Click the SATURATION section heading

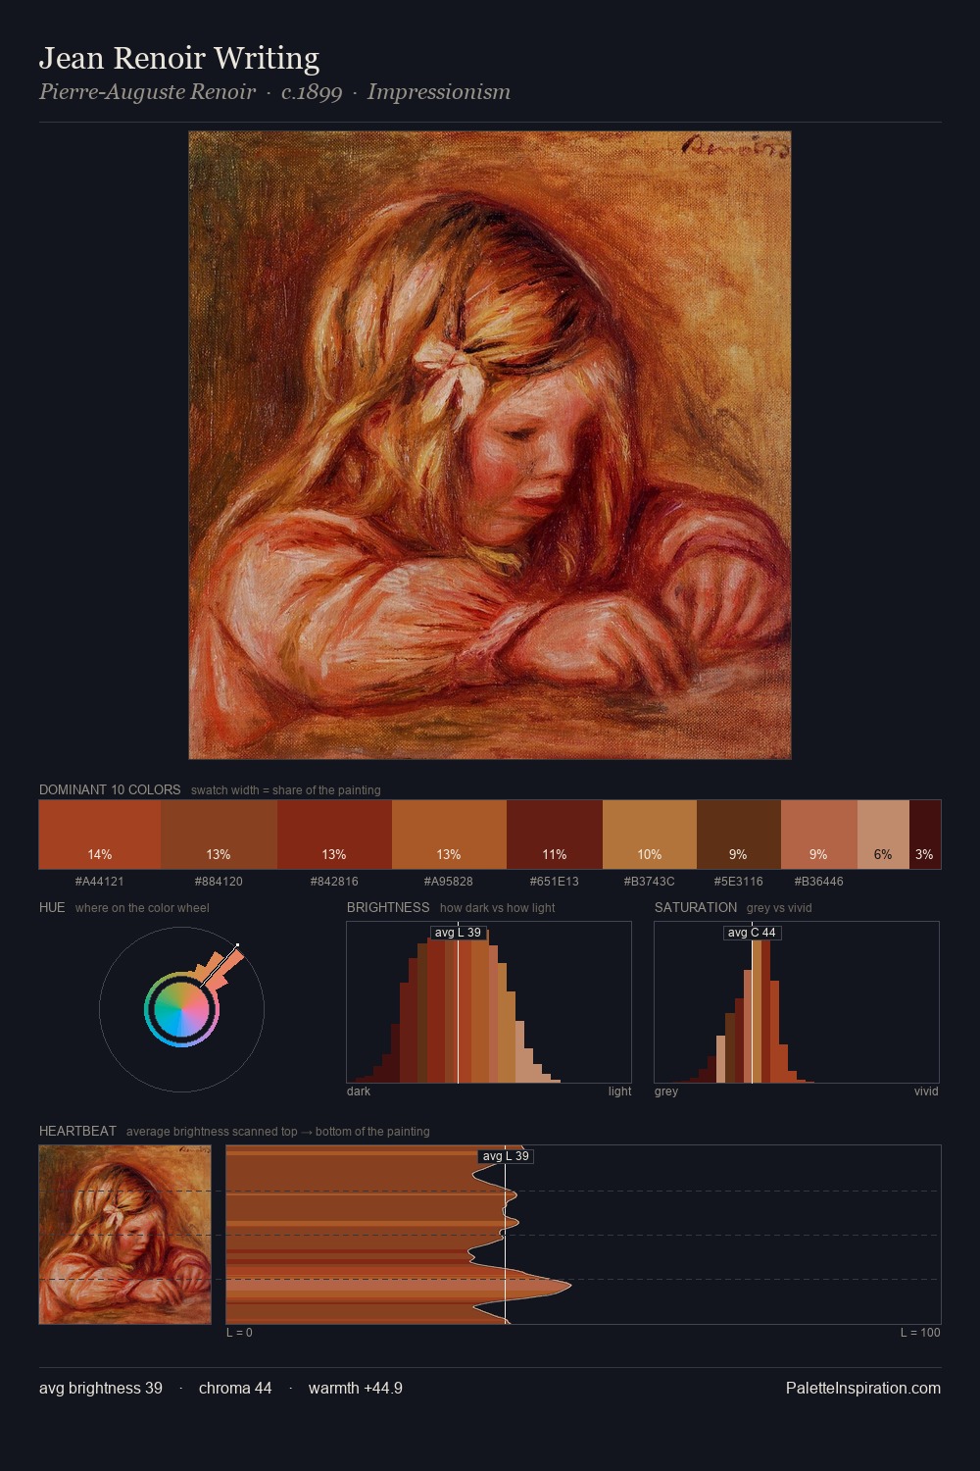[696, 907]
